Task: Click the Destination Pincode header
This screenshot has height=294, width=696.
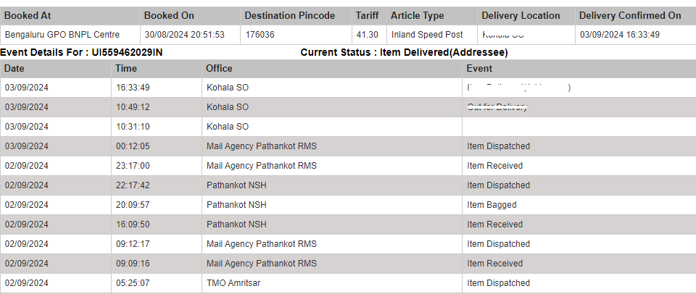Action: point(296,16)
